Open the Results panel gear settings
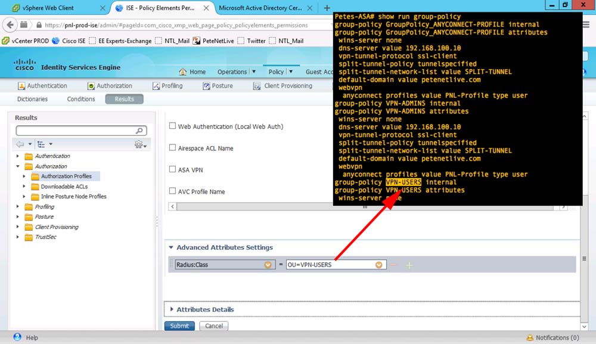Image resolution: width=596 pixels, height=344 pixels. pos(140,144)
